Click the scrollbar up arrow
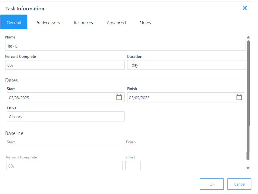The width and height of the screenshot is (258, 194). coord(248,37)
